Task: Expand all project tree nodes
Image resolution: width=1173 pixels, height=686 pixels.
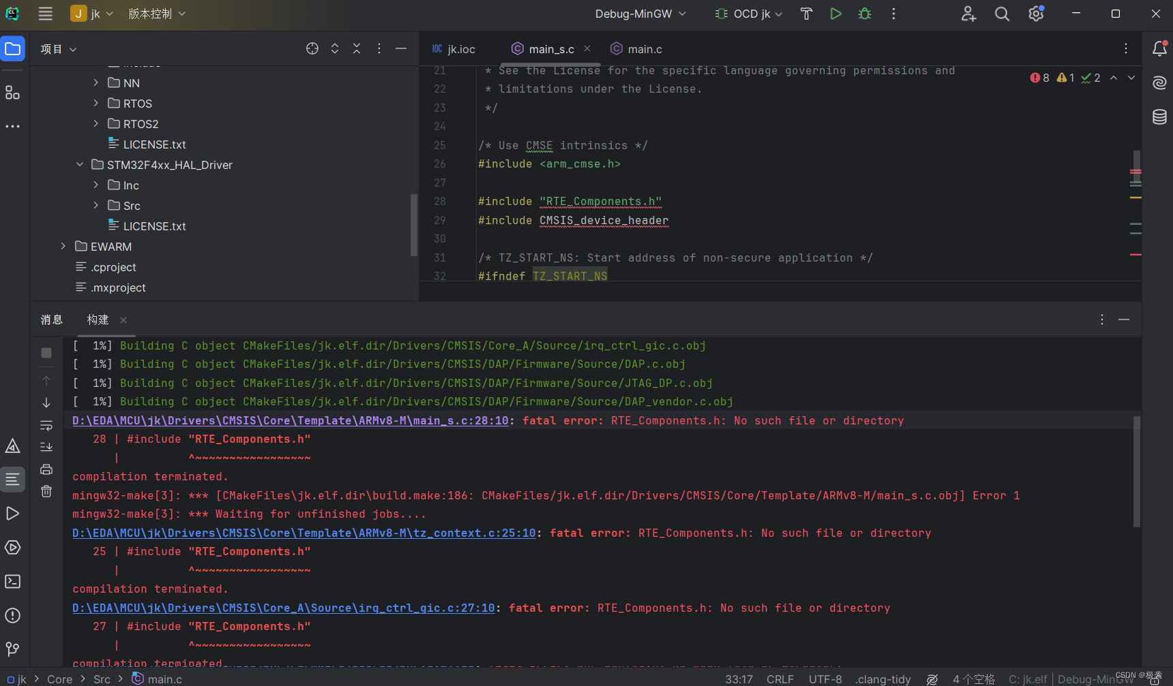Action: [335, 48]
